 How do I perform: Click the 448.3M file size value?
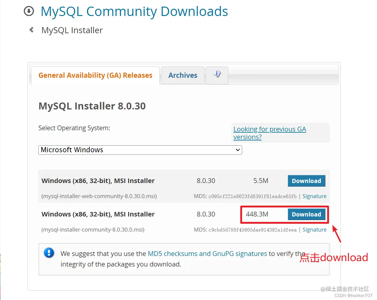click(257, 214)
